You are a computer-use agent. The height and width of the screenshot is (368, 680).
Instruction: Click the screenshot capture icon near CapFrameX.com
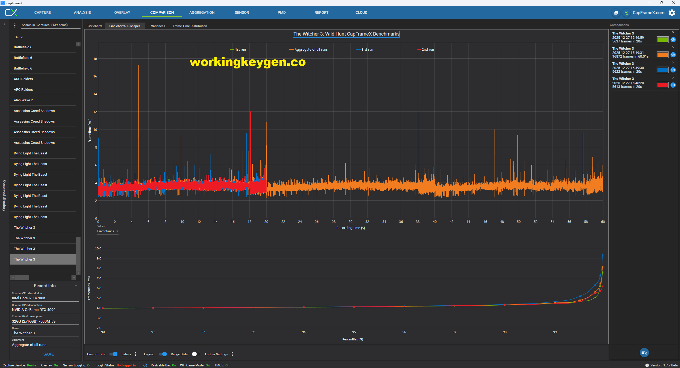pyautogui.click(x=616, y=13)
